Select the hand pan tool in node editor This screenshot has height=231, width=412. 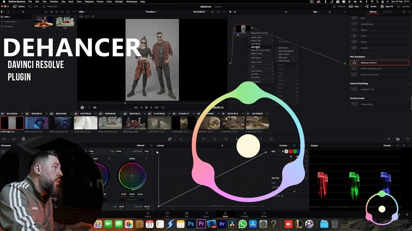tap(235, 12)
